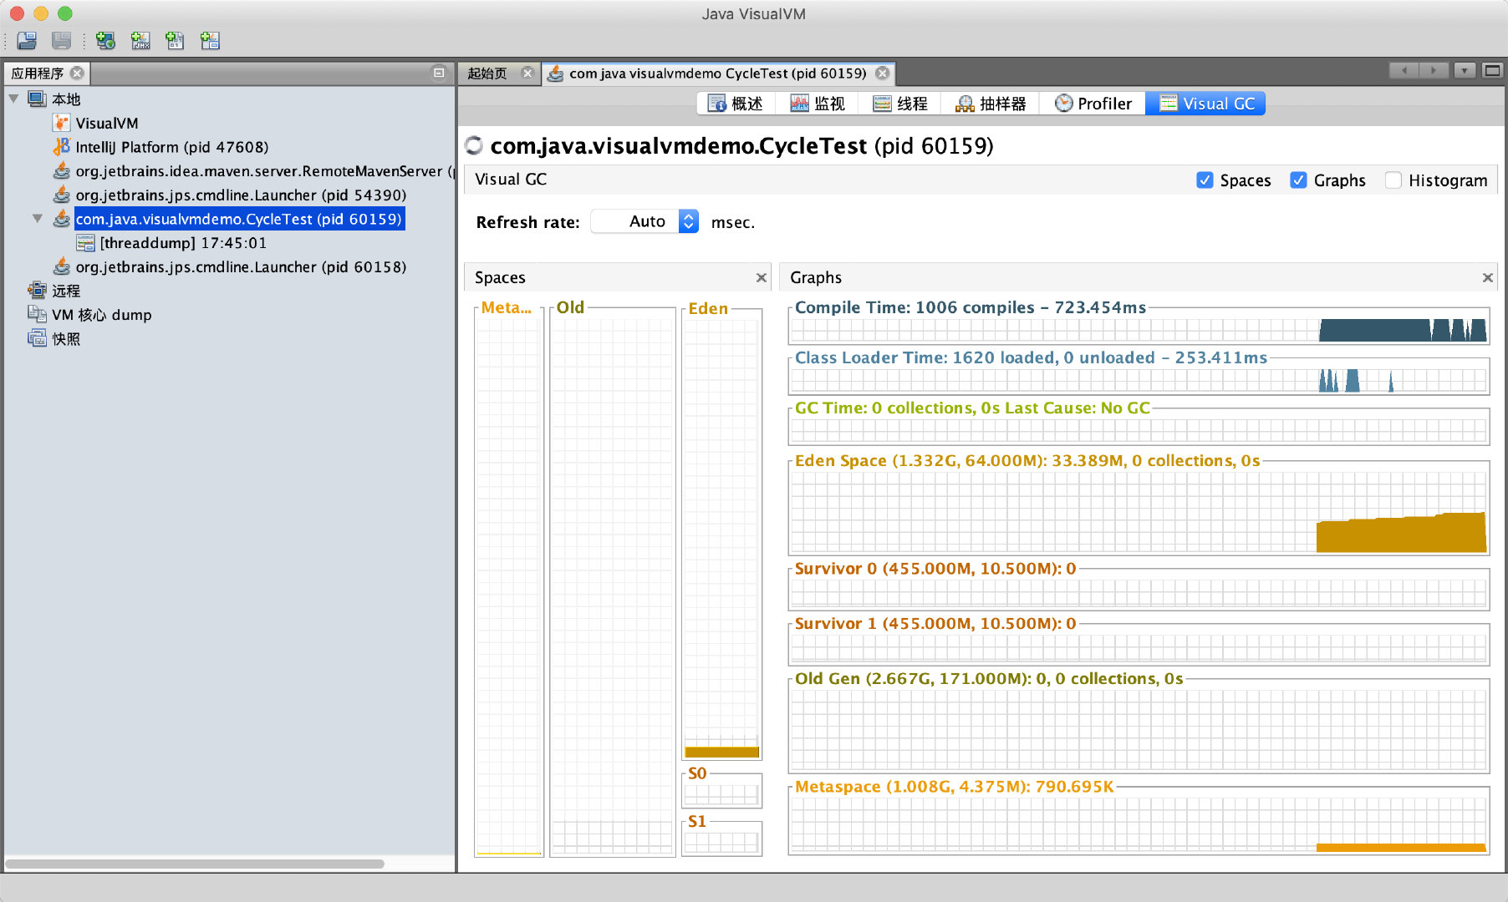
Task: Select the 快照 tree node
Action: point(66,338)
